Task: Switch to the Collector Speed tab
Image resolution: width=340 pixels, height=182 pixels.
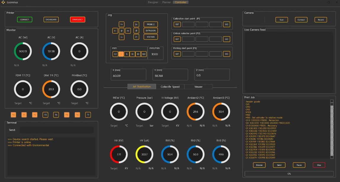Action: 170,87
